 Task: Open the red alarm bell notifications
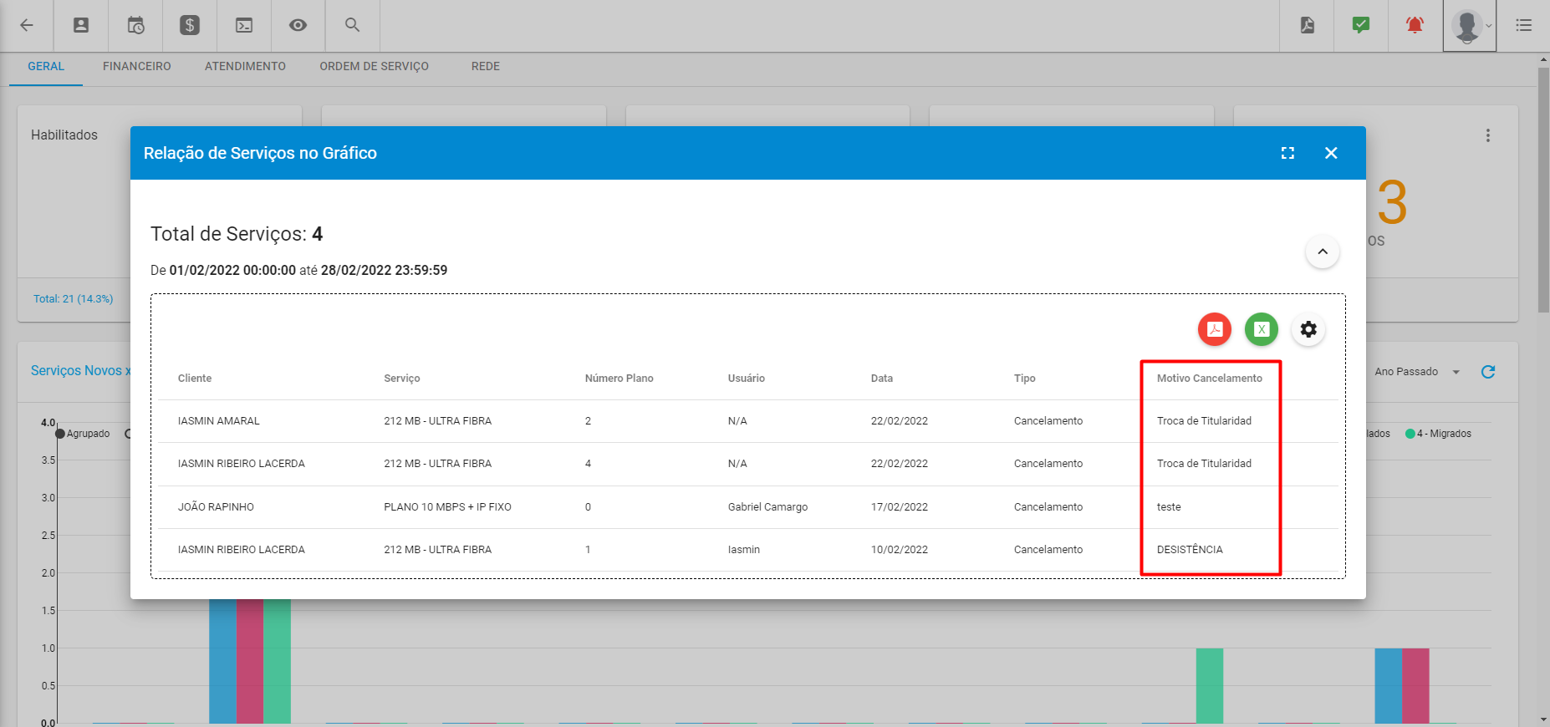(x=1415, y=25)
